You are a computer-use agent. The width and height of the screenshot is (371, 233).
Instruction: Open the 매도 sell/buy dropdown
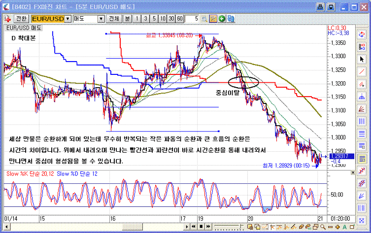click(x=101, y=19)
